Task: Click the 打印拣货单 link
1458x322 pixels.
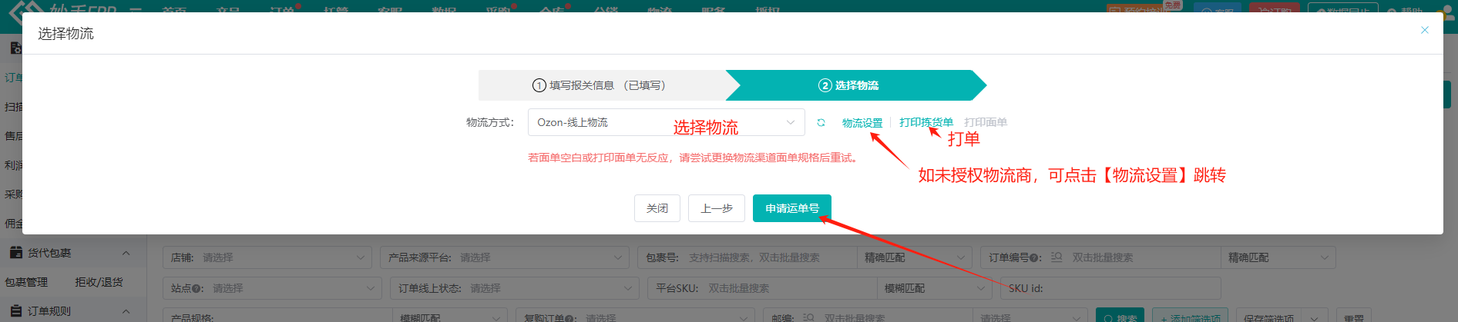Action: coord(926,122)
